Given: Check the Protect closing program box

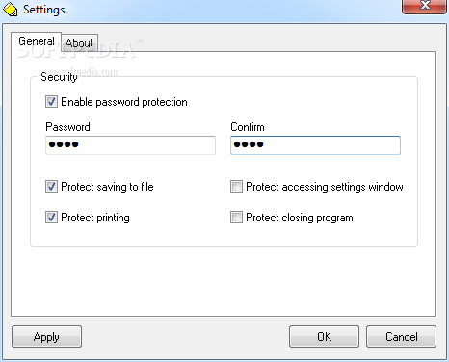Looking at the screenshot, I should point(236,218).
